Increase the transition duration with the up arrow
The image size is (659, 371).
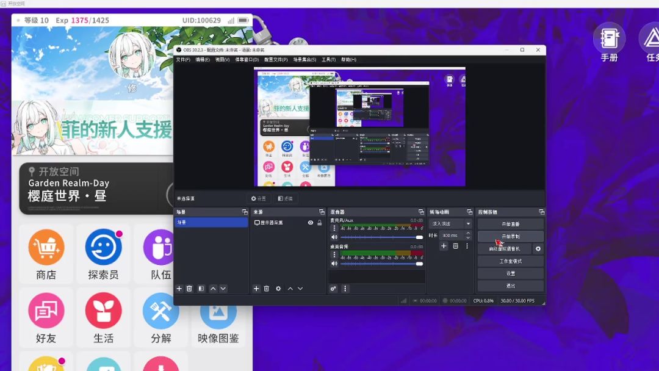[x=468, y=233]
